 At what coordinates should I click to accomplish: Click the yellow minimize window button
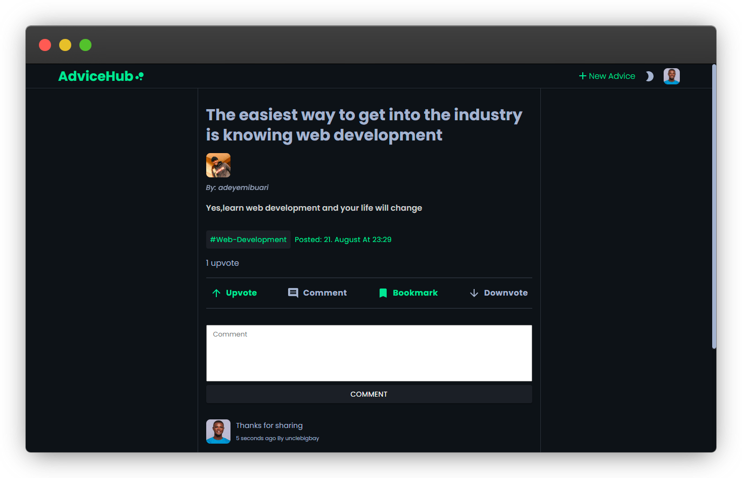[x=65, y=45]
